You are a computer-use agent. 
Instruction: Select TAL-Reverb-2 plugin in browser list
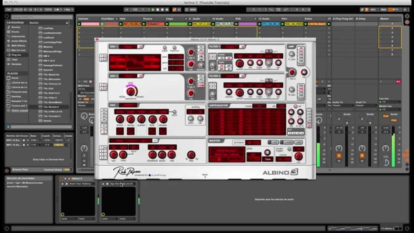[x=52, y=107]
